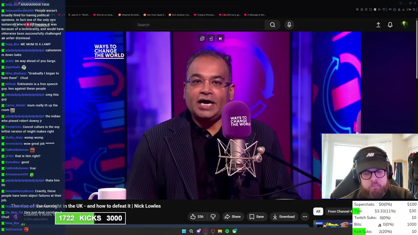Open Spotify from the taskbar
Screen dimensions: 418x235
point(227,231)
